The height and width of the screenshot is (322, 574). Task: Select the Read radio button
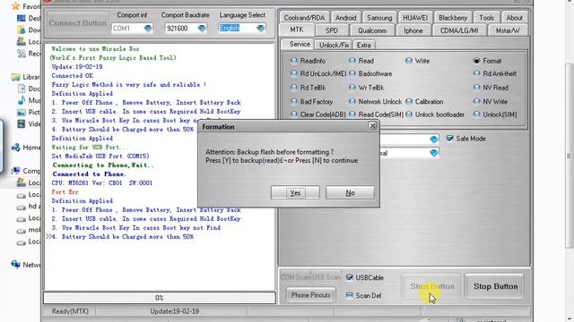352,61
